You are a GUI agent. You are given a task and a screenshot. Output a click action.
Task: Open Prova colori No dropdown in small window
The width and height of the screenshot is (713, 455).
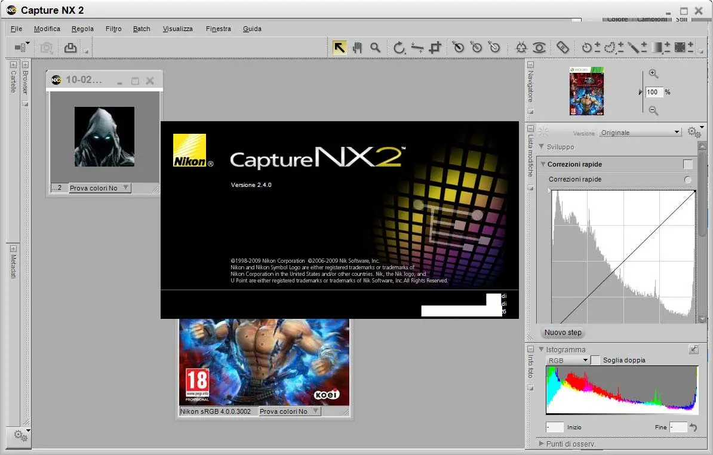point(100,187)
